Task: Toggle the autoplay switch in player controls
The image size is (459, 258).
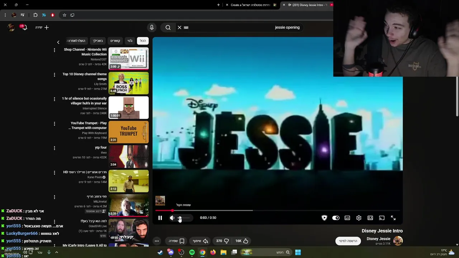Action: point(336,218)
